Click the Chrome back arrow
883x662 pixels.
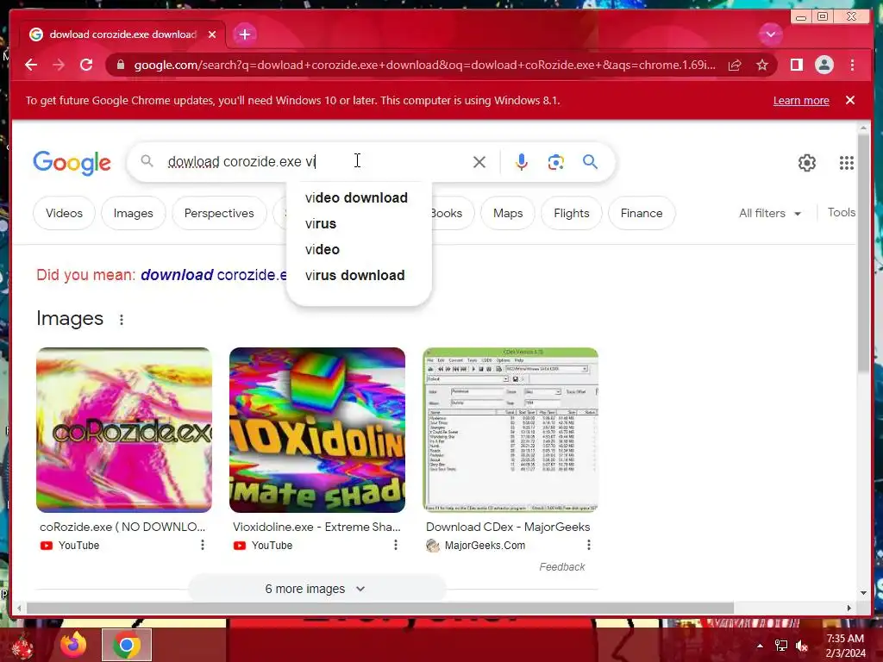pyautogui.click(x=31, y=65)
